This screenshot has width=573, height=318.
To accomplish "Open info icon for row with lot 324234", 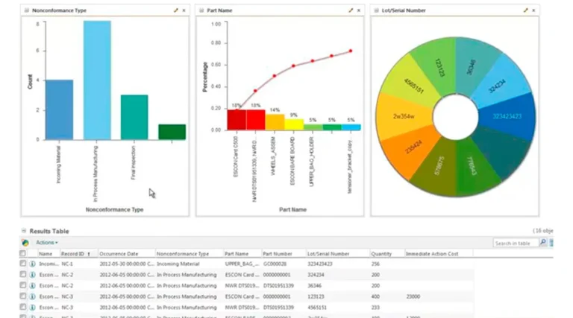I will coord(32,275).
